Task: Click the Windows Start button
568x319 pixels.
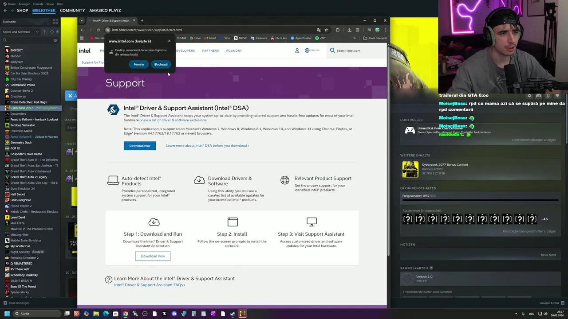Action: coord(7,314)
